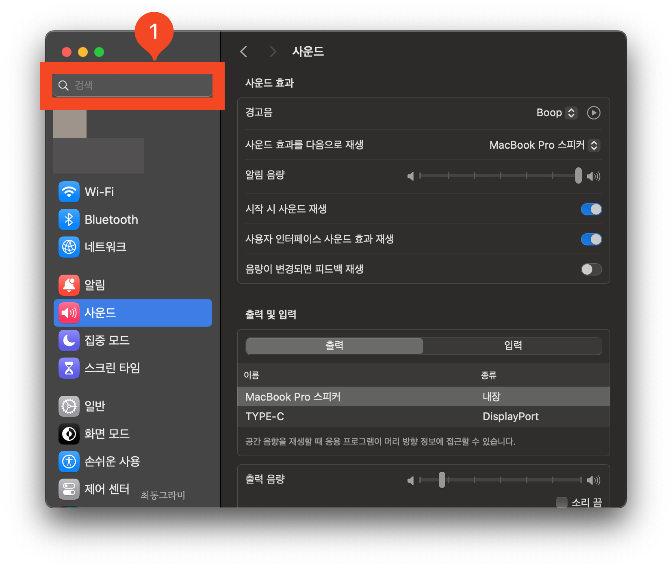Image resolution: width=672 pixels, height=568 pixels.
Task: Open 제어 센터 icon
Action: click(x=69, y=489)
